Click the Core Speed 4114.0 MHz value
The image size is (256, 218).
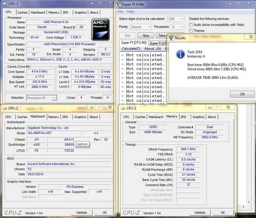point(40,71)
